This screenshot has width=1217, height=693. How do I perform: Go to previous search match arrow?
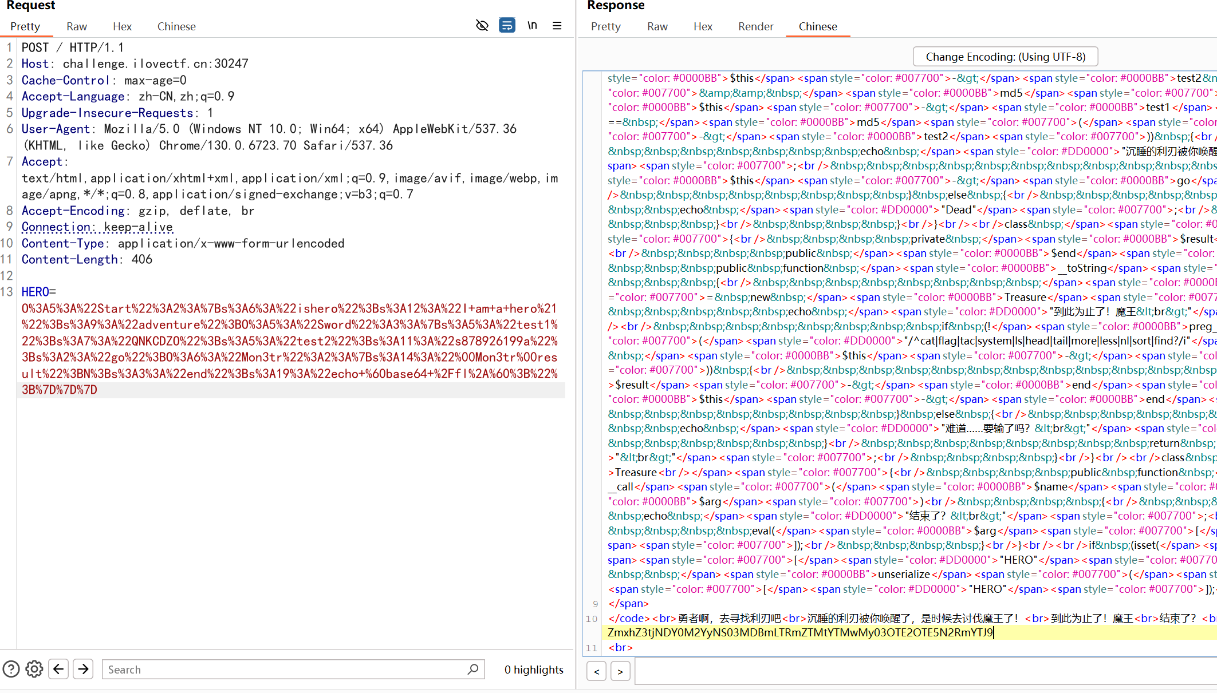click(x=58, y=669)
